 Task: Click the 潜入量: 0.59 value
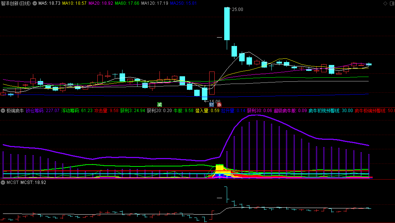[x=207, y=111]
